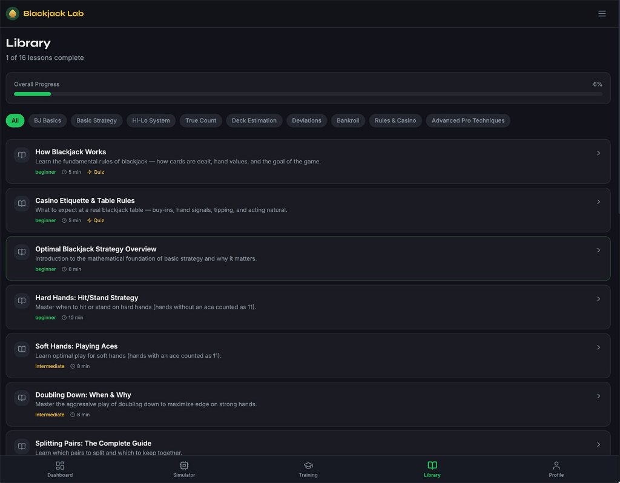The height and width of the screenshot is (483, 620).
Task: Click the Blackjack Lab spade logo
Action: [x=13, y=13]
